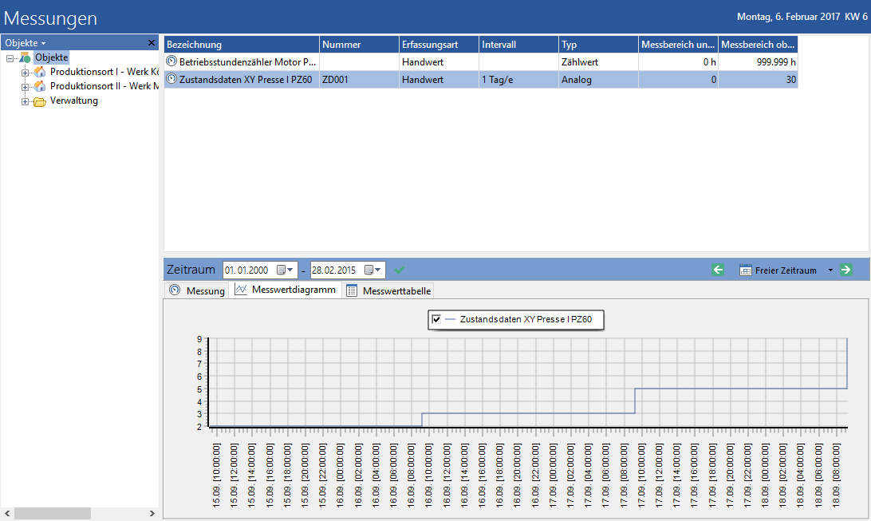
Task: Click the Messwertdiagramm chart icon
Action: point(241,290)
